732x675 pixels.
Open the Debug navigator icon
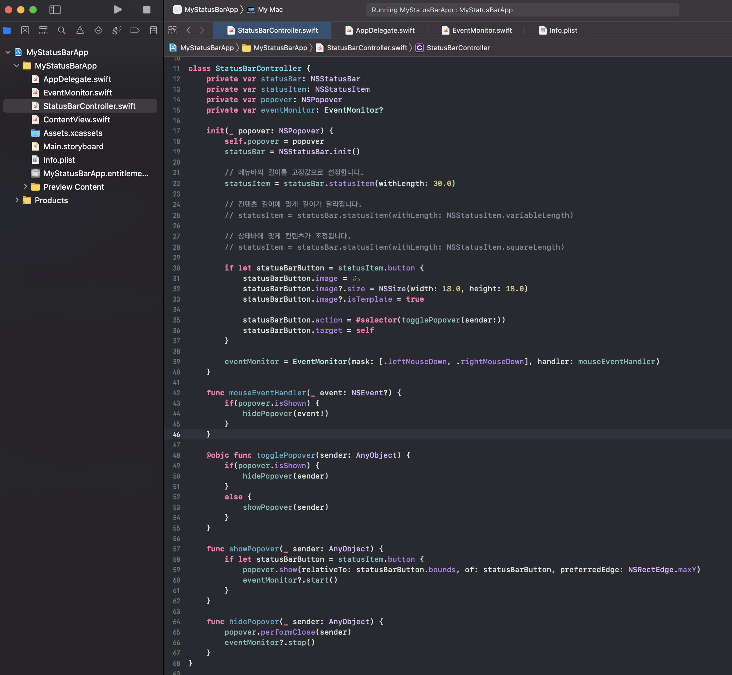[117, 30]
